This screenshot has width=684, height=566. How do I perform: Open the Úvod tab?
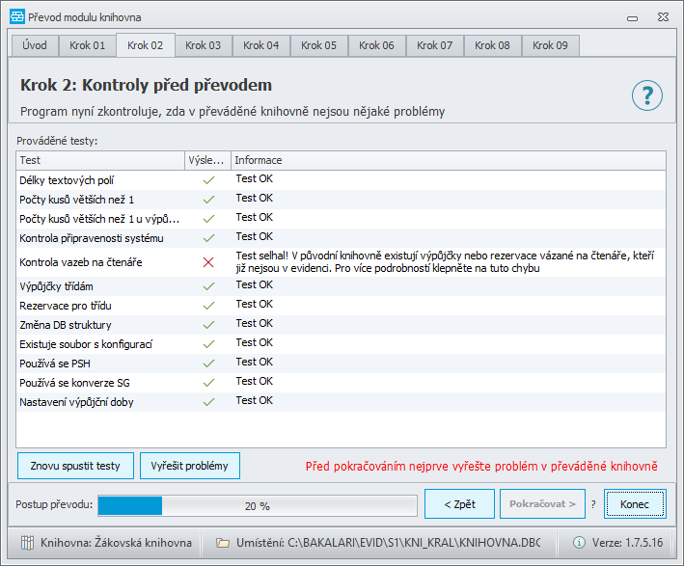[x=35, y=45]
